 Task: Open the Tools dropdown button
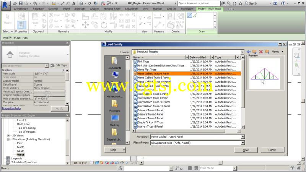pos(115,150)
